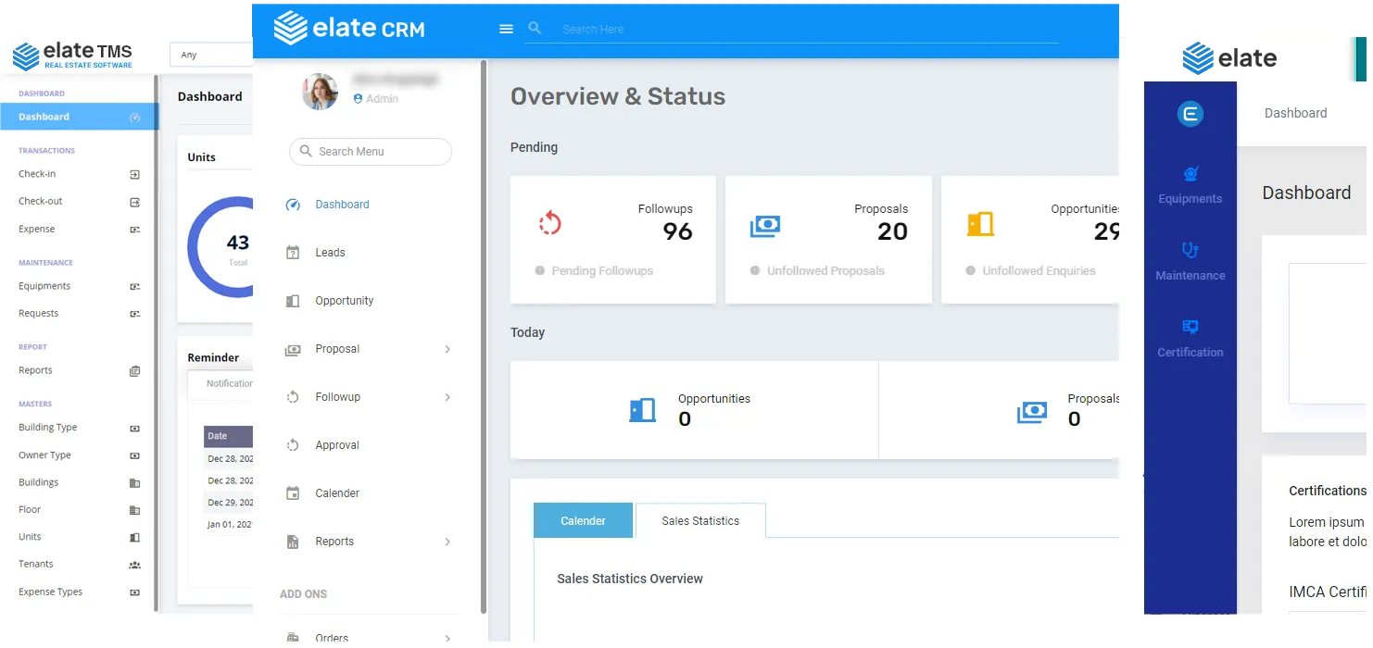Click the Check-in icon in TMS sidebar
Viewport: 1373px width, 648px height.
134,174
